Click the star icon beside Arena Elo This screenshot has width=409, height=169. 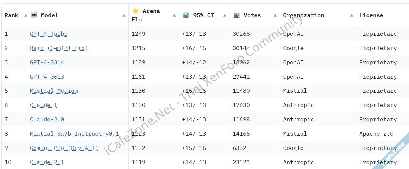[135, 11]
